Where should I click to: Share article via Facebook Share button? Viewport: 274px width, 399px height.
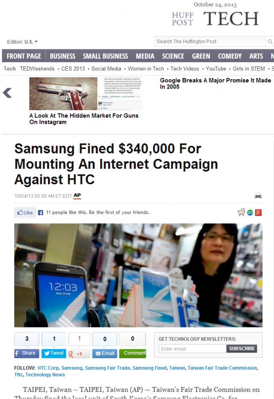pos(27,353)
